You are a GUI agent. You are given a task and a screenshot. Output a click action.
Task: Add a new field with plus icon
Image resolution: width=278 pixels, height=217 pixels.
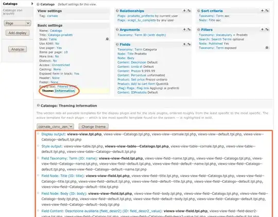(184, 44)
